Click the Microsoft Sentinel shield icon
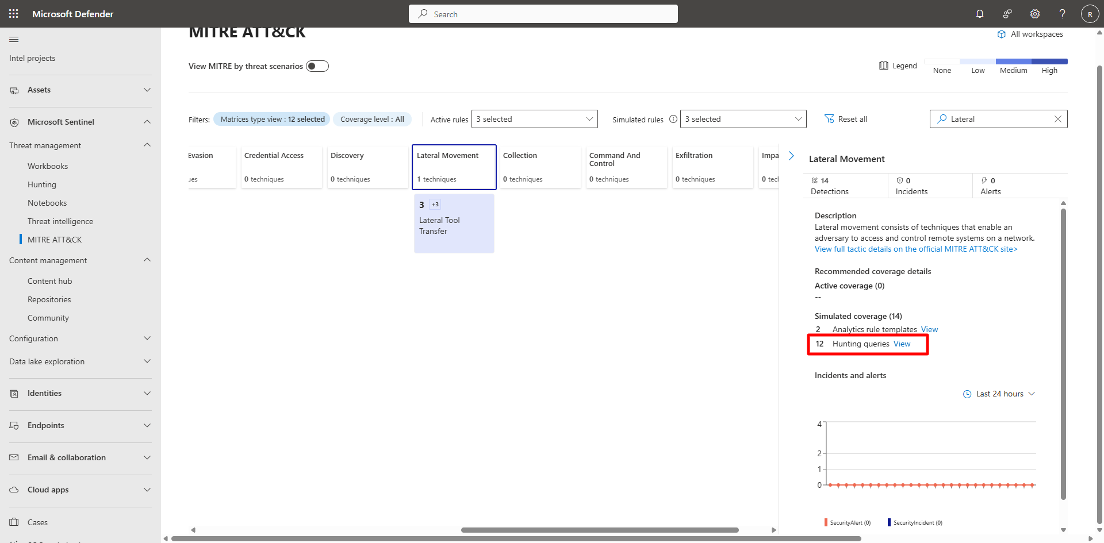Viewport: 1104px width, 543px height. (14, 122)
